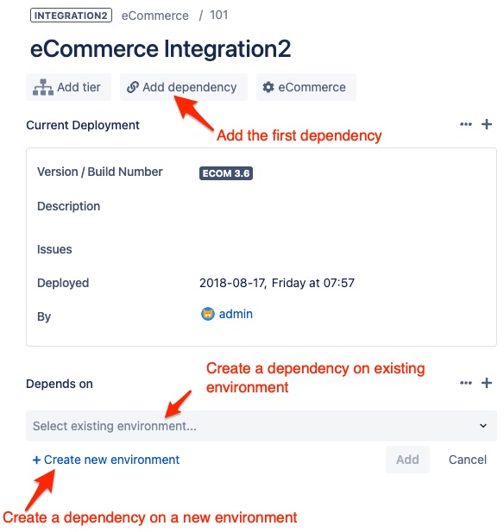Click the Add button
The width and height of the screenshot is (504, 532).
(x=407, y=460)
